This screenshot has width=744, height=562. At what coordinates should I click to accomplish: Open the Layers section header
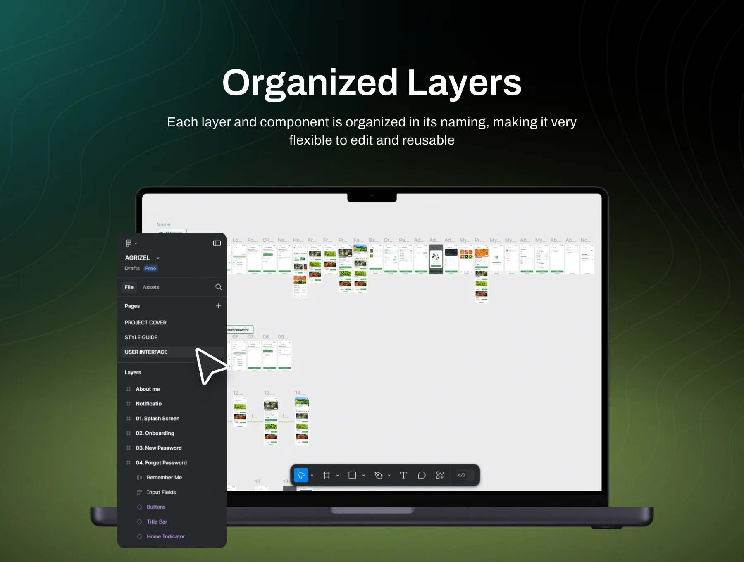click(133, 372)
